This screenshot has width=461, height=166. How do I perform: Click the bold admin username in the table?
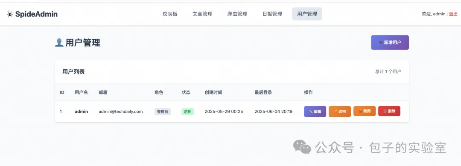(81, 112)
